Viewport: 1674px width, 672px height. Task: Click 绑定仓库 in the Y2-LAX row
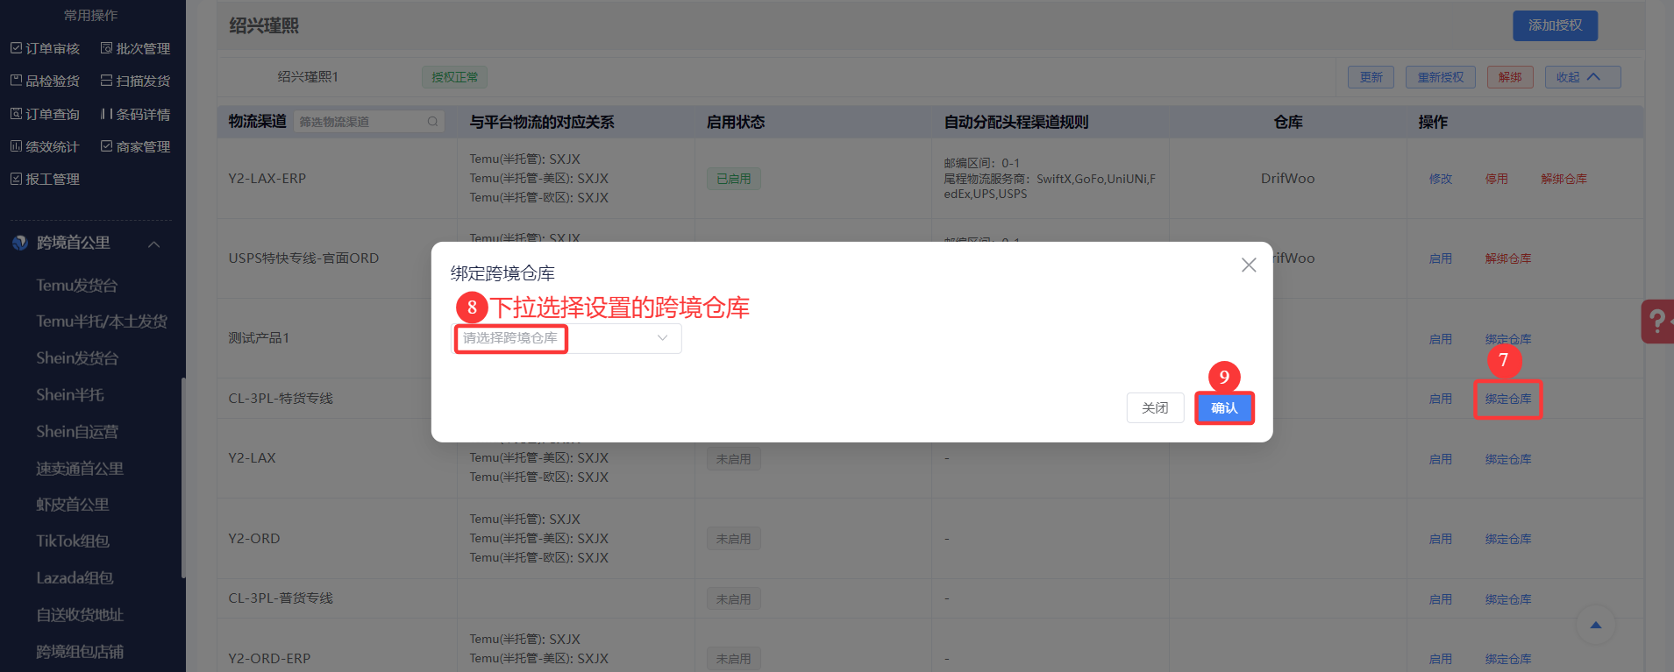tap(1508, 459)
